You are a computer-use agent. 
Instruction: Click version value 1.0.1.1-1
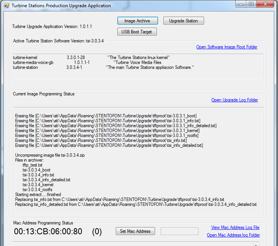pyautogui.click(x=82, y=62)
